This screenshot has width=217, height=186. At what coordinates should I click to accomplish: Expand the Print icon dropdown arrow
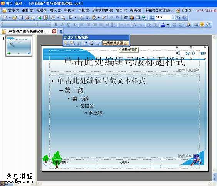(x=58, y=18)
